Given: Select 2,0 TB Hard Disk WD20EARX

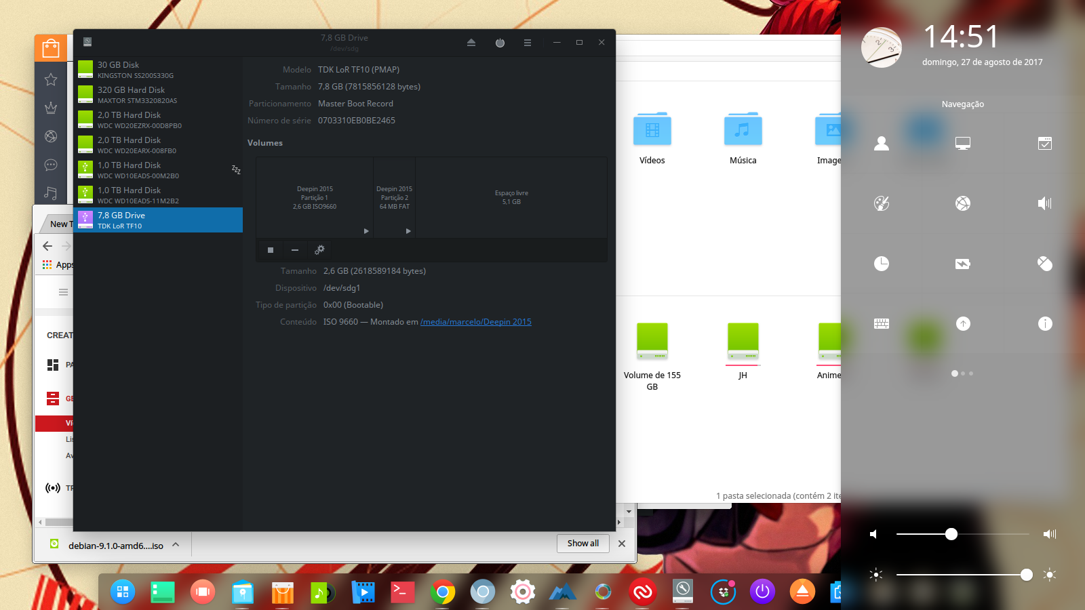Looking at the screenshot, I should tap(158, 145).
